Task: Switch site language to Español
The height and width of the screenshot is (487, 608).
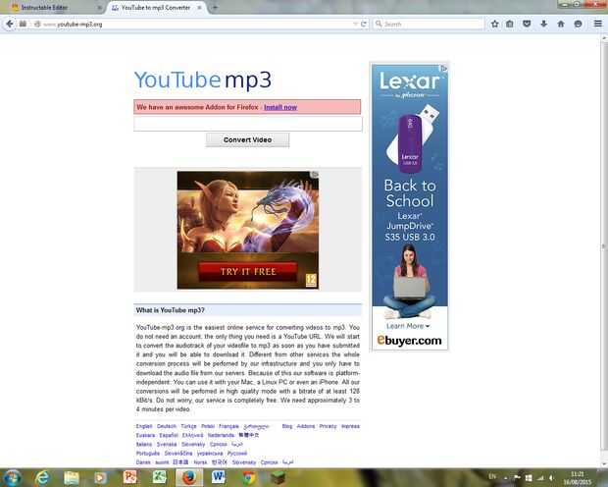Action: (x=169, y=435)
